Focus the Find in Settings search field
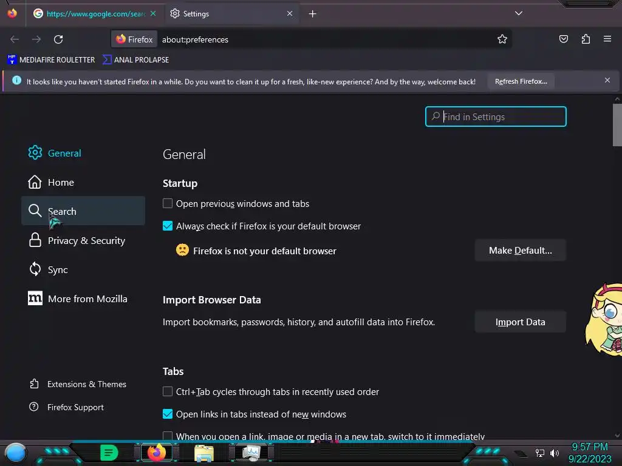This screenshot has width=622, height=466. 496,116
